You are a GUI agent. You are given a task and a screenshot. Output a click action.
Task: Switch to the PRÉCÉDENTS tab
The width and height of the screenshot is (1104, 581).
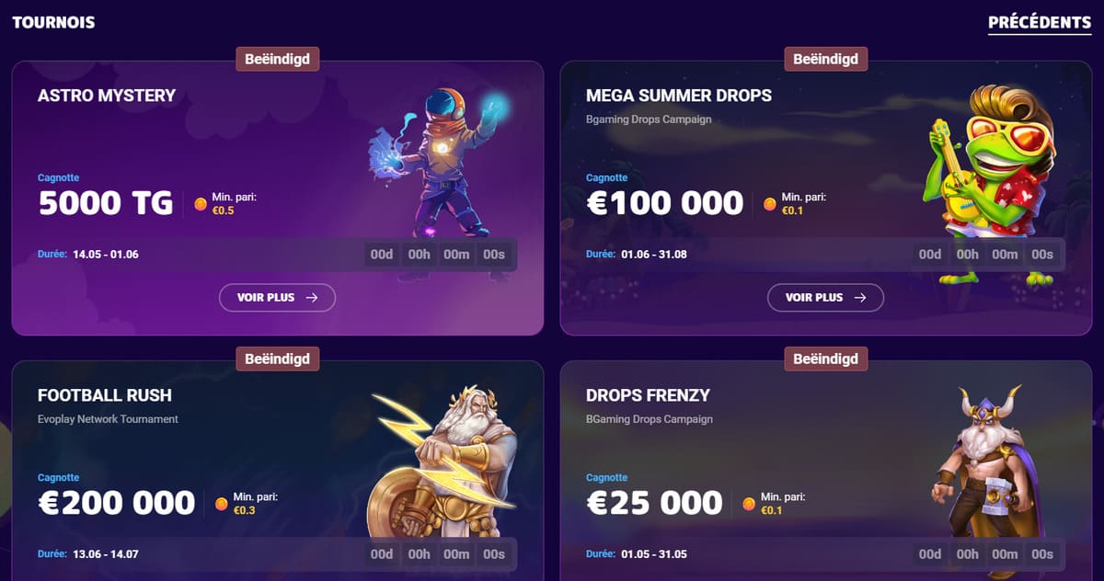click(x=1040, y=22)
